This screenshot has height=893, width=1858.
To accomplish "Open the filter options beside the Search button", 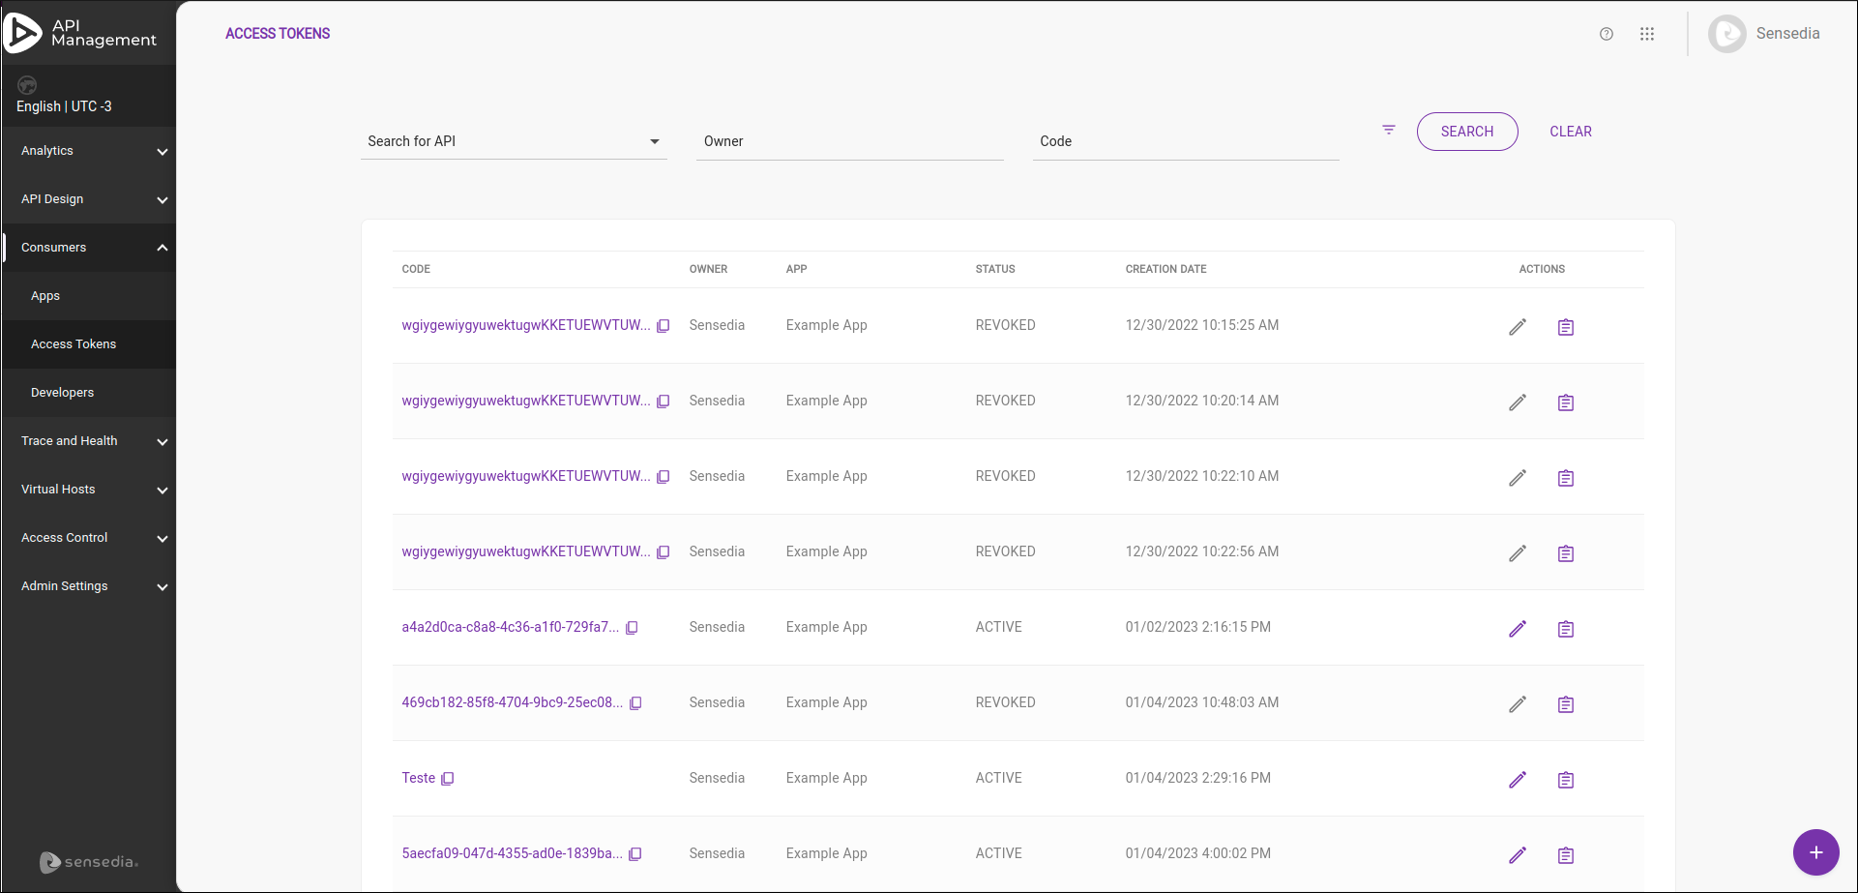I will (1388, 130).
